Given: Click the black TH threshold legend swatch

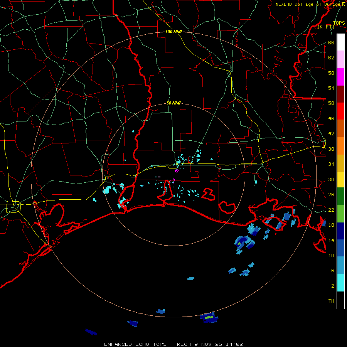Looking at the screenshot, I should (340, 300).
